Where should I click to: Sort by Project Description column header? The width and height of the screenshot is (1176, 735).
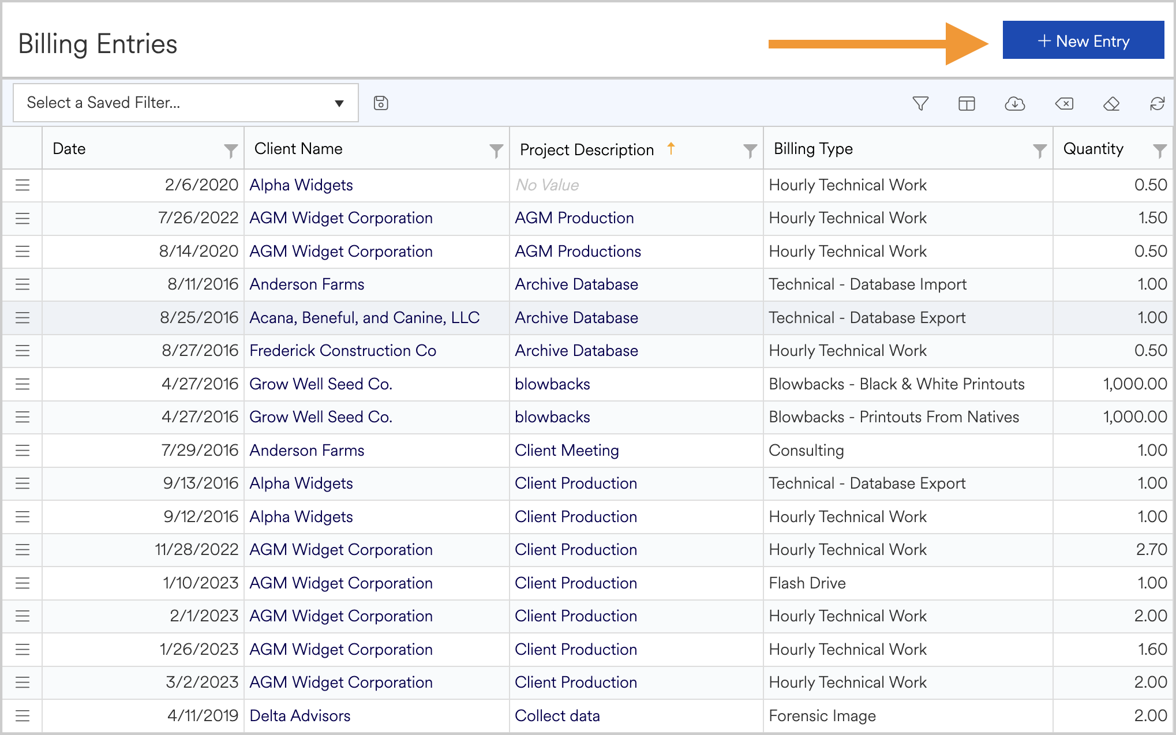click(587, 149)
